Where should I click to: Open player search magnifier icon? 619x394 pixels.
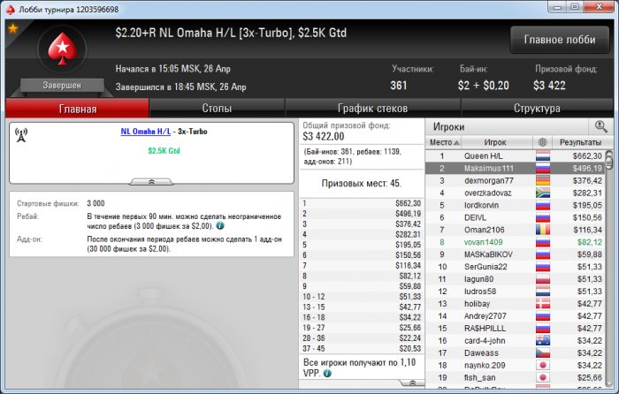coord(600,126)
